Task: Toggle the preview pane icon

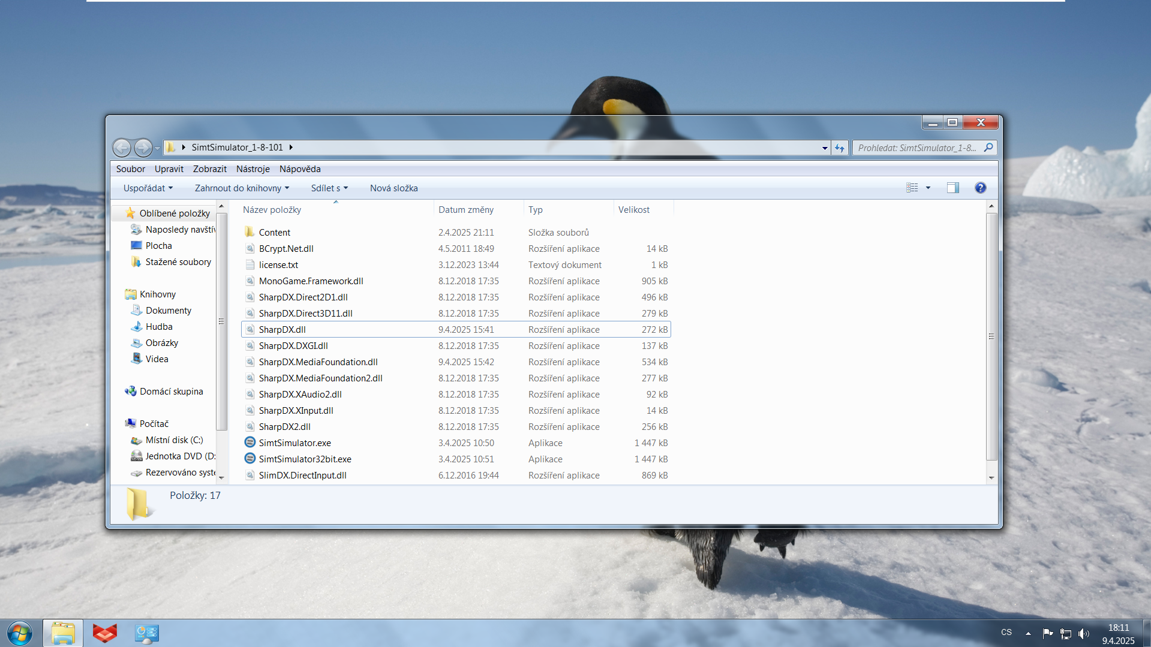Action: pos(952,188)
